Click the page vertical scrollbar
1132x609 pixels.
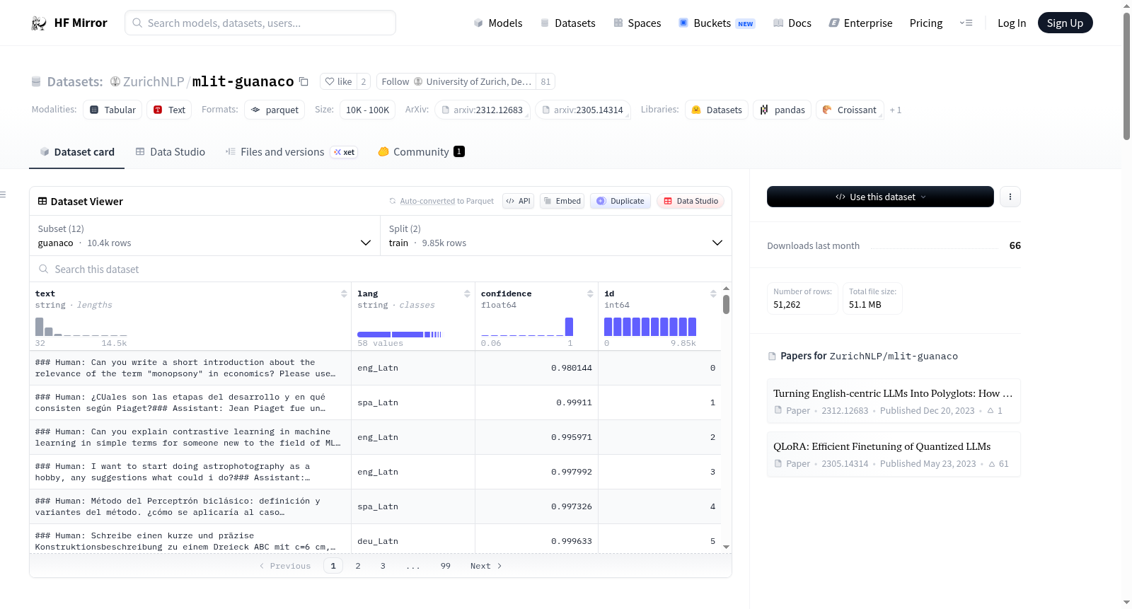[x=1126, y=76]
